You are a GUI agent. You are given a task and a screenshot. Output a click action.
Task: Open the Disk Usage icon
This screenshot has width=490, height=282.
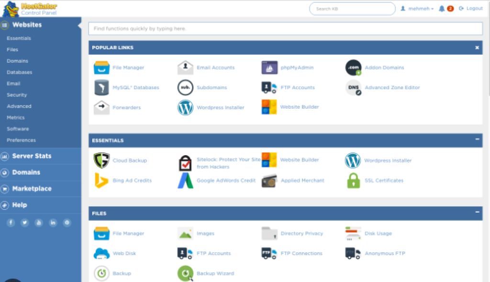[x=353, y=234]
